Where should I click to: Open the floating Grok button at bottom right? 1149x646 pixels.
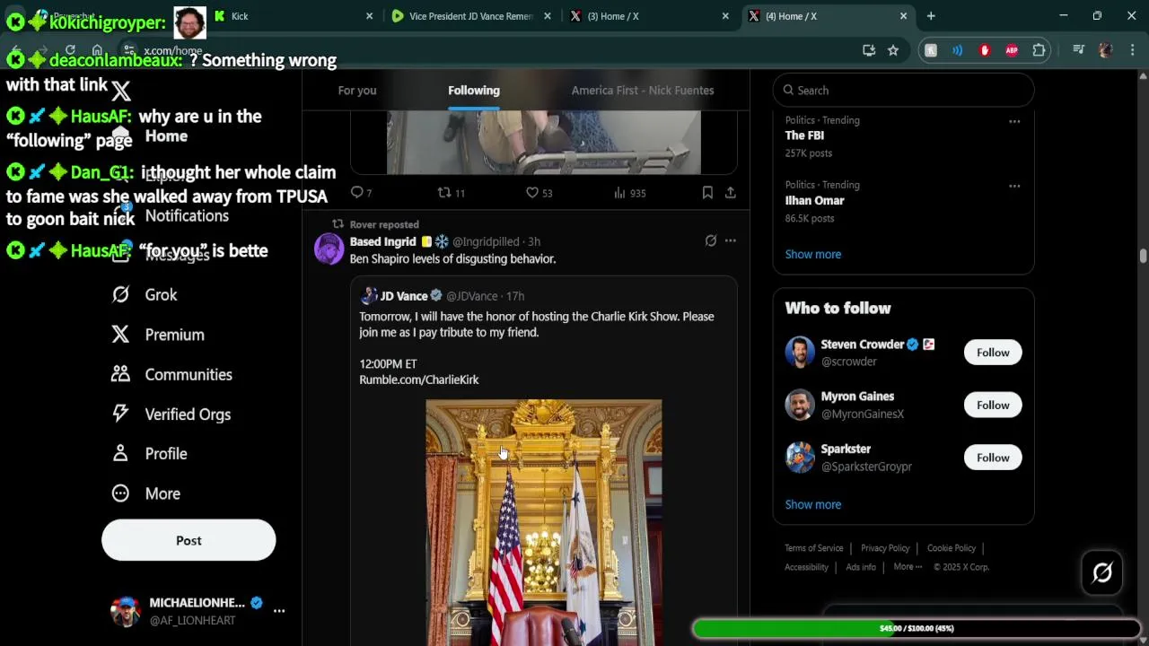point(1102,572)
